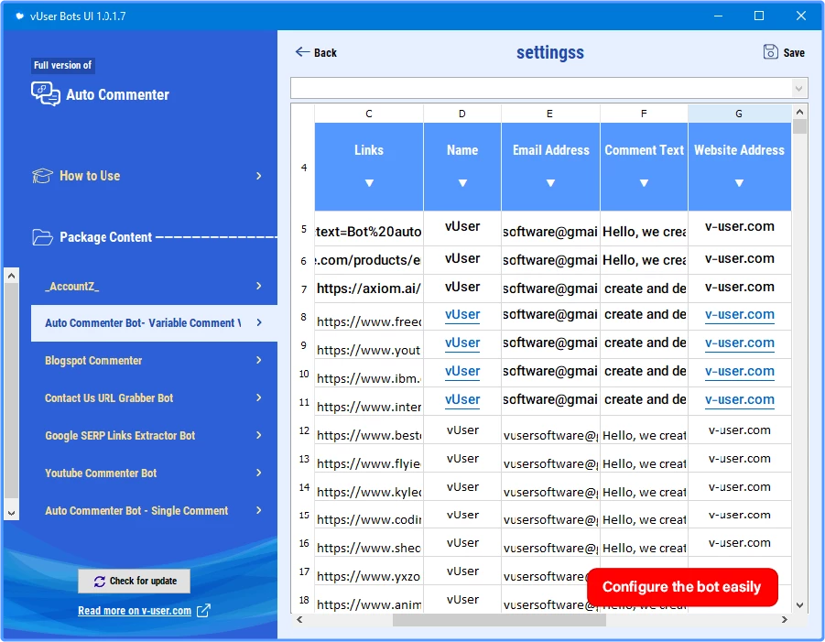Select column header G
The width and height of the screenshot is (825, 642).
pyautogui.click(x=739, y=114)
